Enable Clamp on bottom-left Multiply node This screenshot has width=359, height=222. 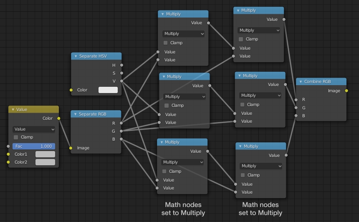click(x=164, y=172)
